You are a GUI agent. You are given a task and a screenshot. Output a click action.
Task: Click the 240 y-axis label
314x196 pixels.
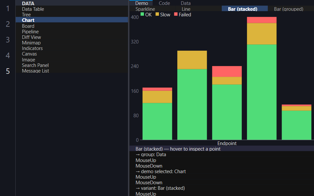tap(134, 66)
